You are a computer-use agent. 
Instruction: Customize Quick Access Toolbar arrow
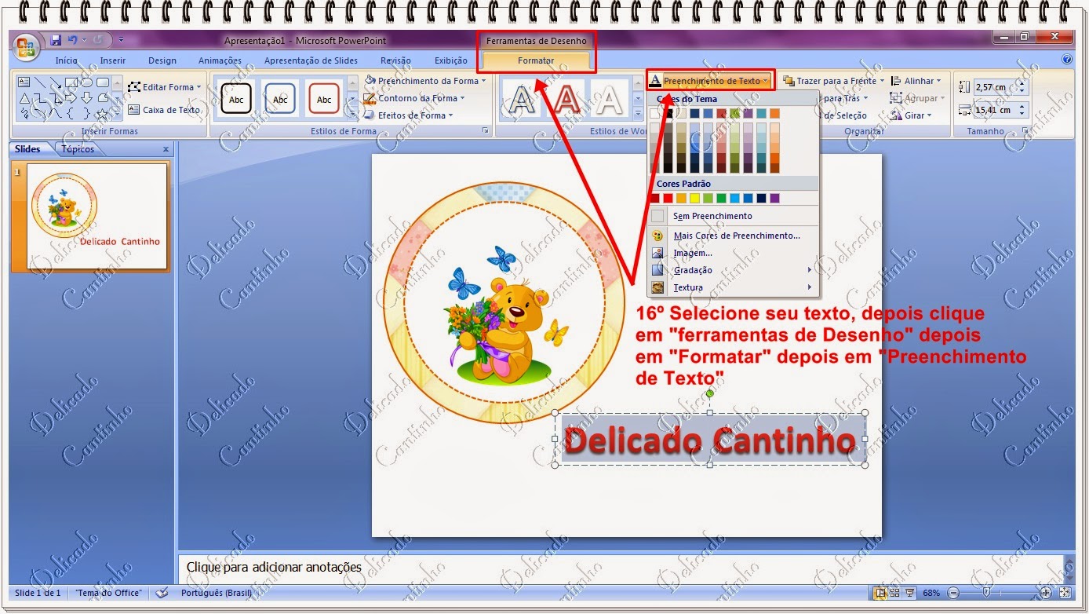(x=122, y=40)
